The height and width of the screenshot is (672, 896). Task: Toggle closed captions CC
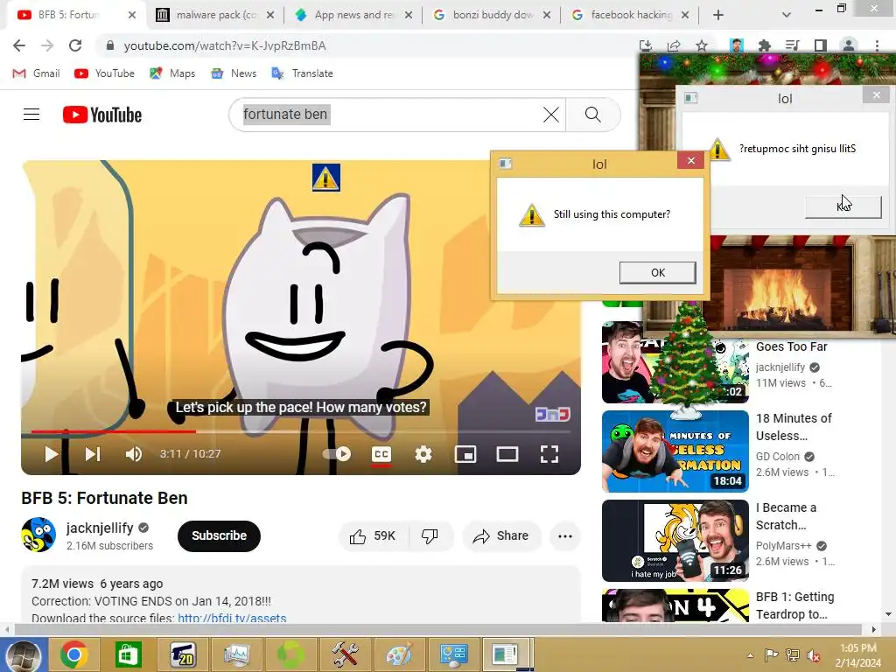click(x=381, y=454)
